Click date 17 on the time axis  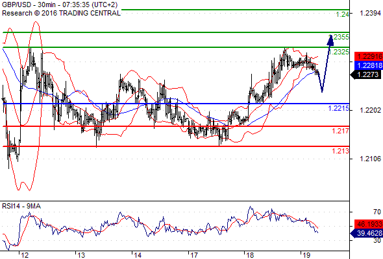pyautogui.click(x=193, y=255)
